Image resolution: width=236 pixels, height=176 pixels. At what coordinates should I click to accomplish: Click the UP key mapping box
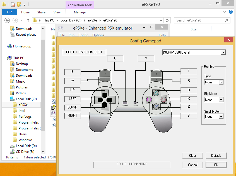(73, 90)
